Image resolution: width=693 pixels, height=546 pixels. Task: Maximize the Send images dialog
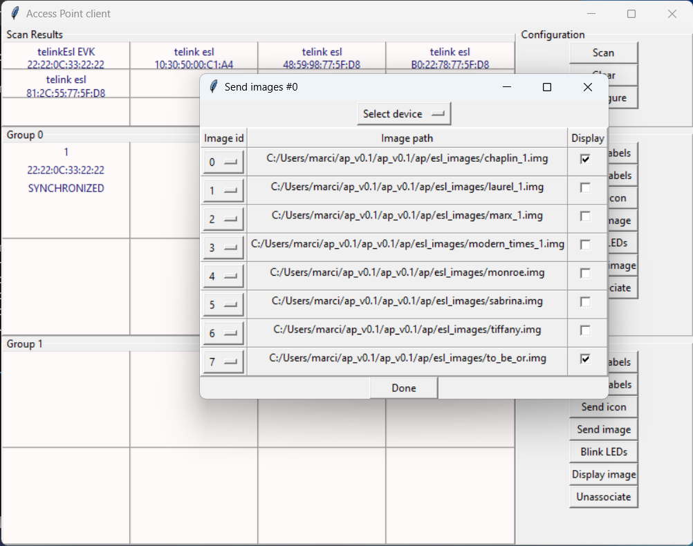pyautogui.click(x=546, y=87)
